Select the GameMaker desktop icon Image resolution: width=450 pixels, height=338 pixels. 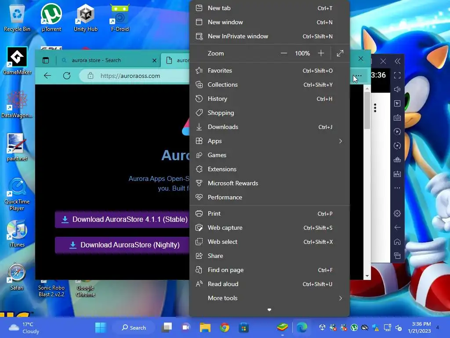point(17,61)
